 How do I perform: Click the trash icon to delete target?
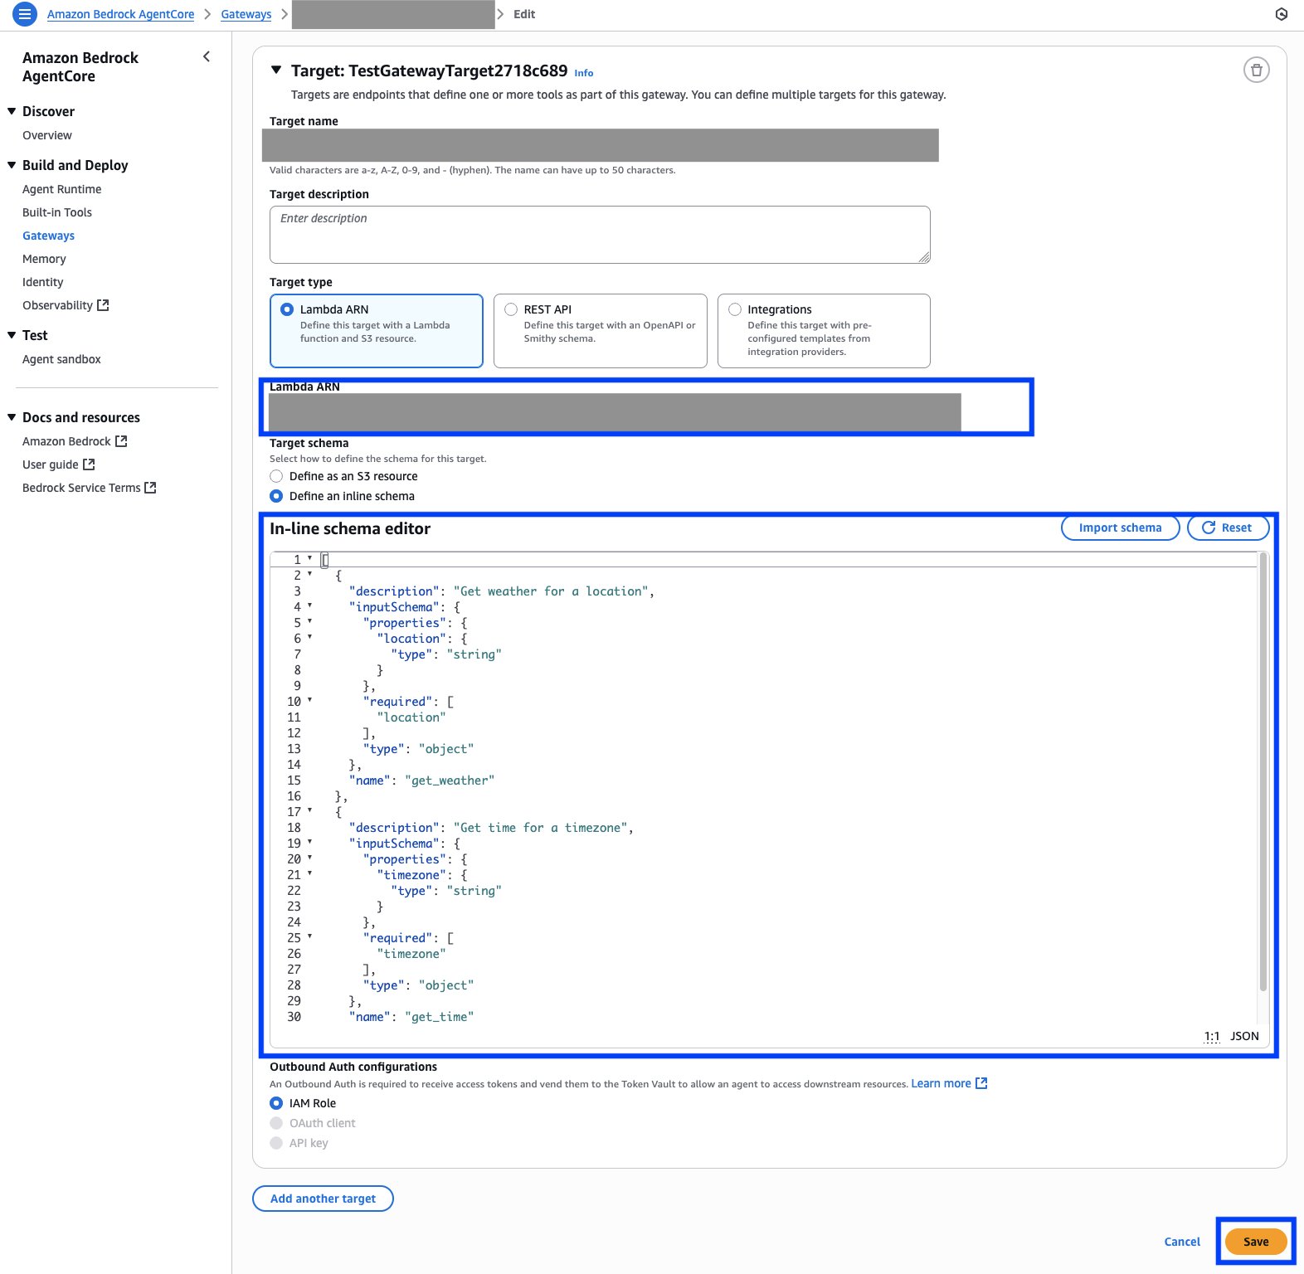1256,71
